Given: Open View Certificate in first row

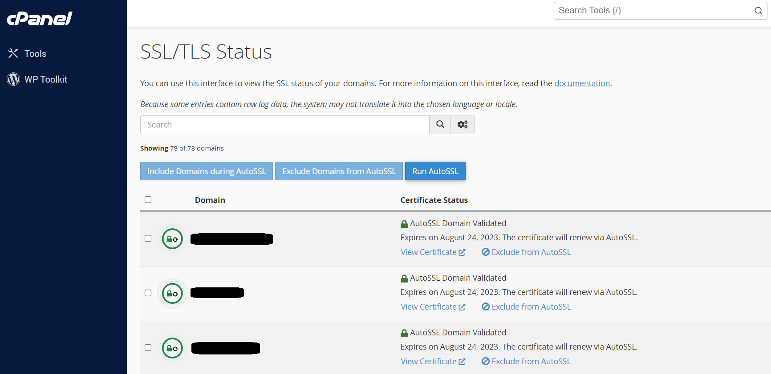Looking at the screenshot, I should tap(433, 252).
